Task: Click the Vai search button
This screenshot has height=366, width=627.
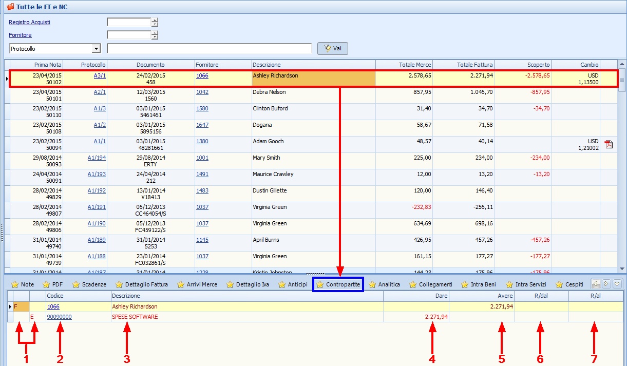Action: (x=332, y=48)
